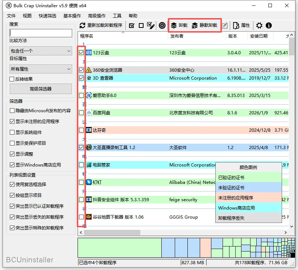Click the horizontal scrollbar right arrow
Screen dimensions: 298x270
[x=285, y=232]
